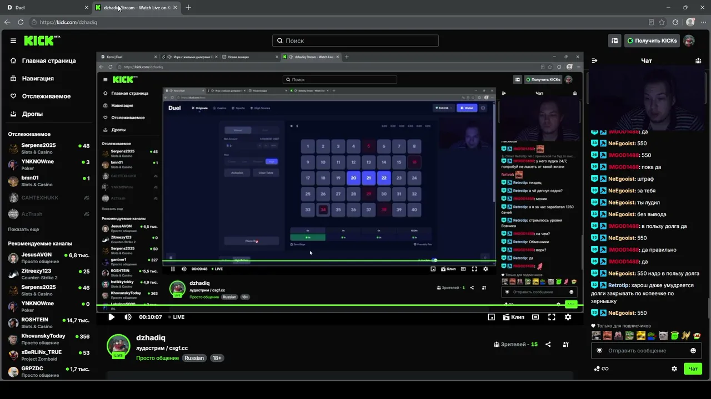
Task: Click NeEgoist username in last chat message
Action: pos(621,313)
